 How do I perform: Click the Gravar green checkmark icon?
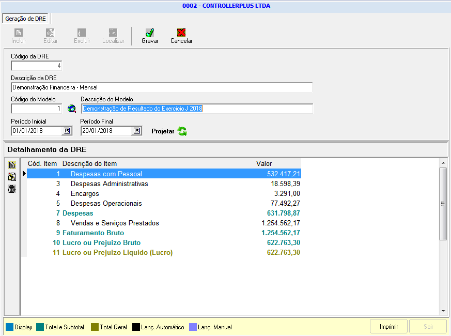coord(150,33)
